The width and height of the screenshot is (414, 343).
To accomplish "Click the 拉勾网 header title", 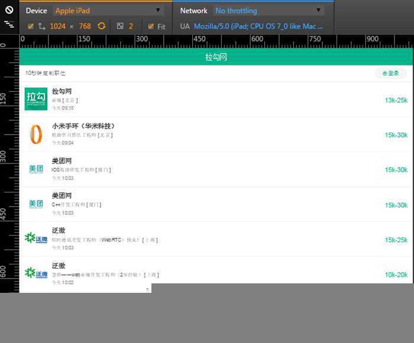I will pos(216,57).
